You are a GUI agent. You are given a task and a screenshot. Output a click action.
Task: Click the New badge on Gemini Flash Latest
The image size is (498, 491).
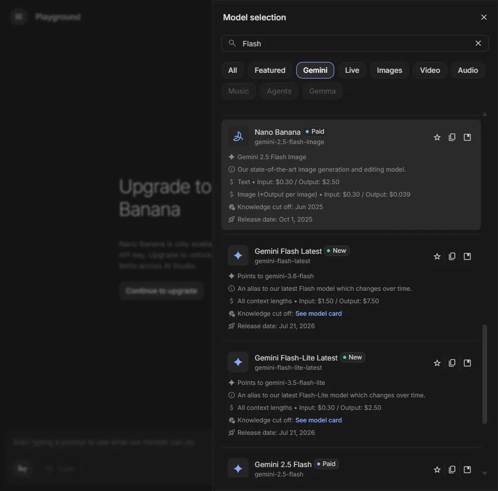click(337, 251)
